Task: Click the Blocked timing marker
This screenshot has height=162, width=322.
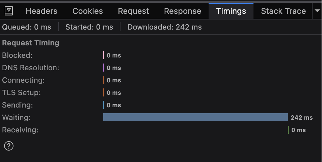Action: click(x=104, y=55)
